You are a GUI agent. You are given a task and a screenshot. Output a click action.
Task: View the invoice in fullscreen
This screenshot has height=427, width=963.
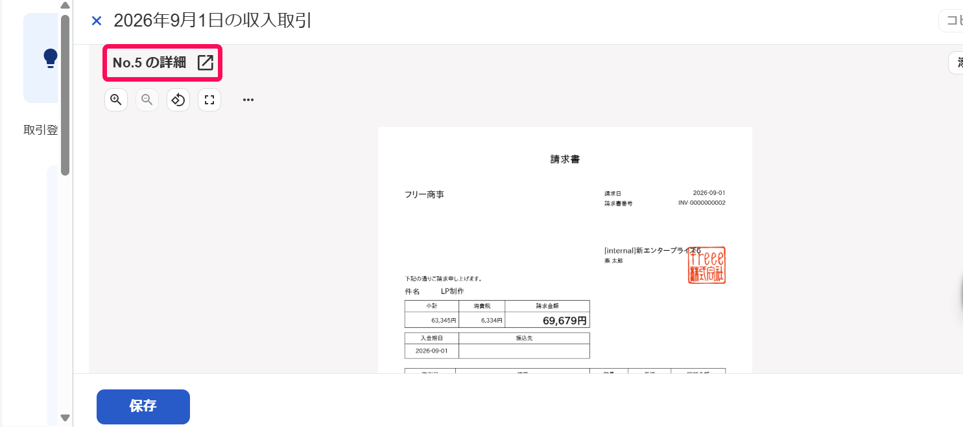point(209,100)
